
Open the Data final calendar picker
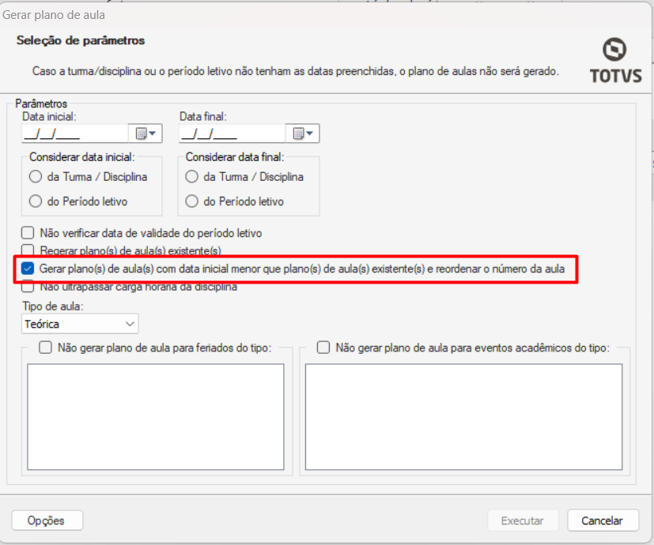coord(303,133)
